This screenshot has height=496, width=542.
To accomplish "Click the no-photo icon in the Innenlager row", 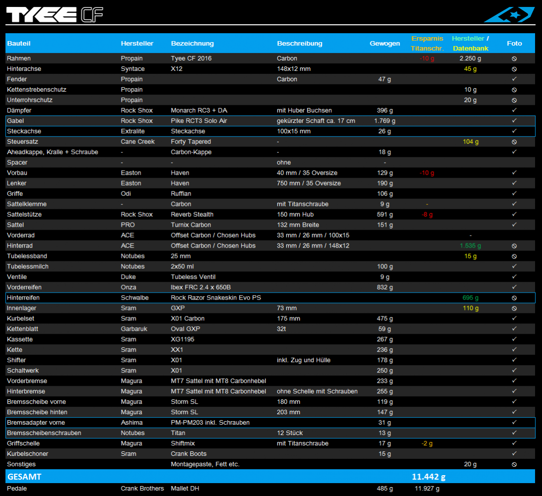I will click(x=514, y=308).
